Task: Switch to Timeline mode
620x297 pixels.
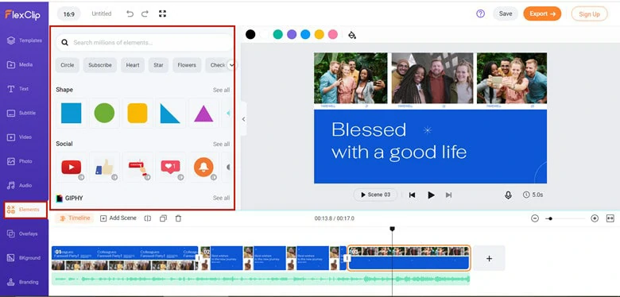Action: pos(75,218)
